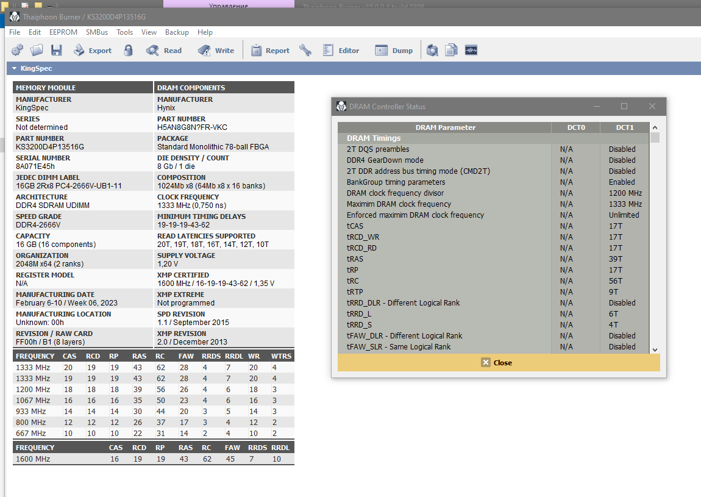The image size is (701, 497).
Task: Click the padlock write-protection icon
Action: (x=128, y=51)
